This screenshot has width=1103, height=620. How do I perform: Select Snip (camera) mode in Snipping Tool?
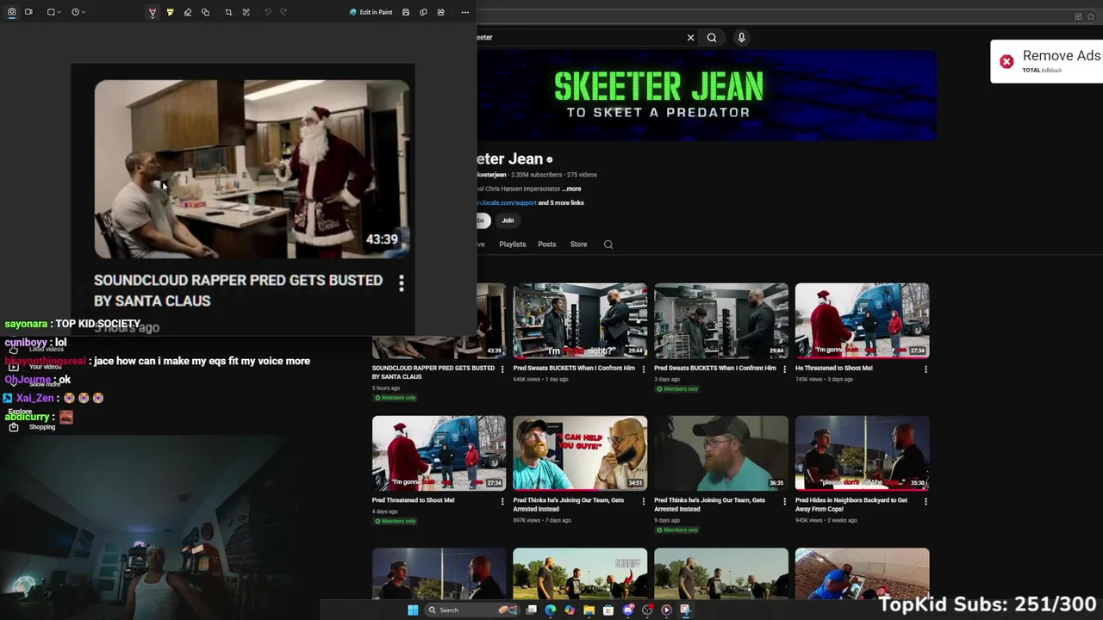tap(11, 12)
